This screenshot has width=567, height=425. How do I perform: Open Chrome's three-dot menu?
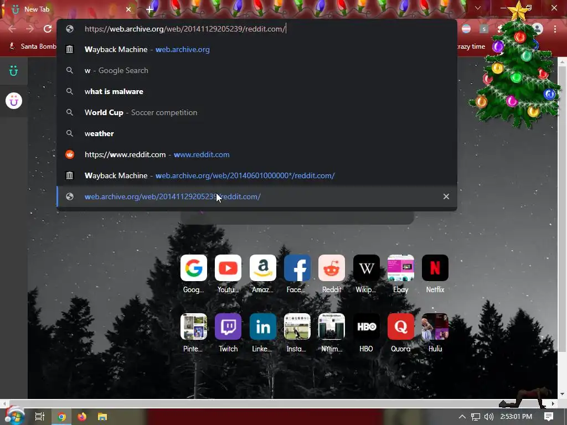coord(555,29)
